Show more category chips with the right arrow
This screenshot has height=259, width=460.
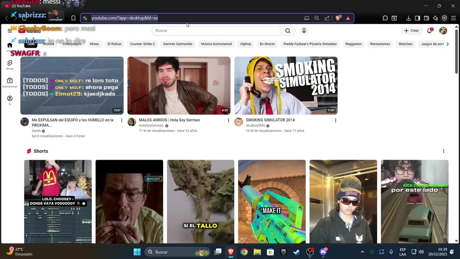pyautogui.click(x=447, y=44)
